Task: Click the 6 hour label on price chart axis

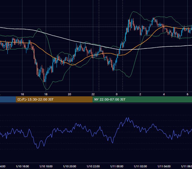Action: [x=187, y=94]
